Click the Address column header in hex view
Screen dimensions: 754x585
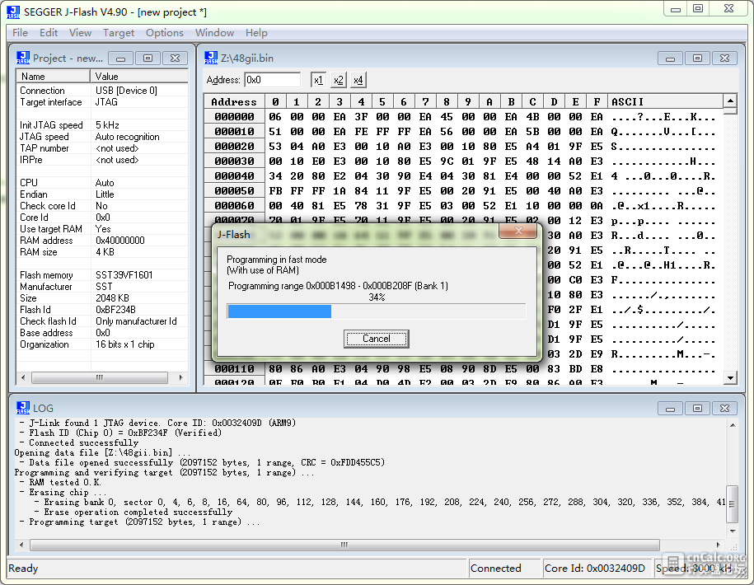pyautogui.click(x=234, y=101)
